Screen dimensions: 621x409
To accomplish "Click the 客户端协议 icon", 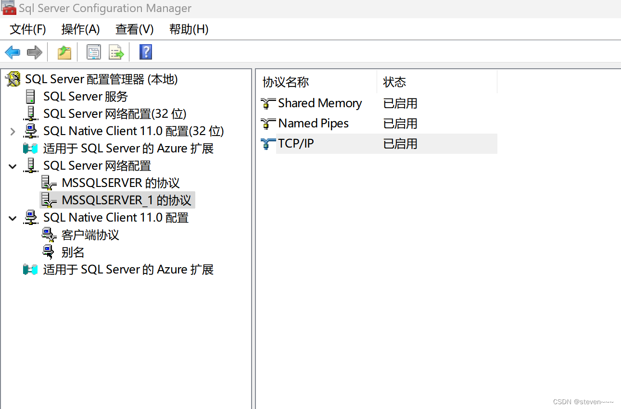I will 49,235.
